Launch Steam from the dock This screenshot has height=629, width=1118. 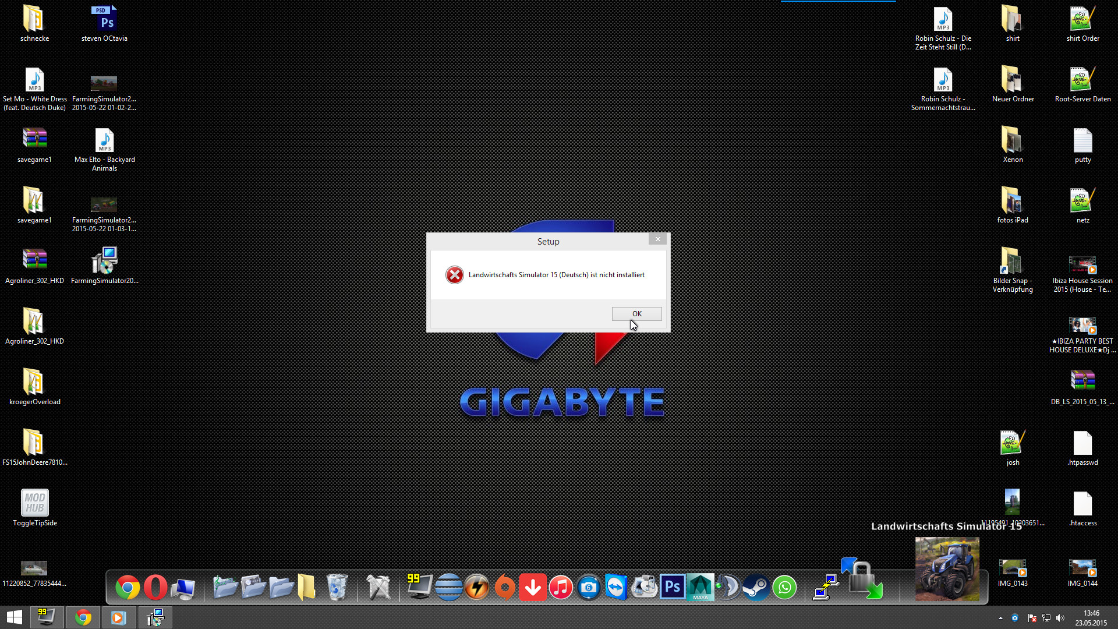756,587
